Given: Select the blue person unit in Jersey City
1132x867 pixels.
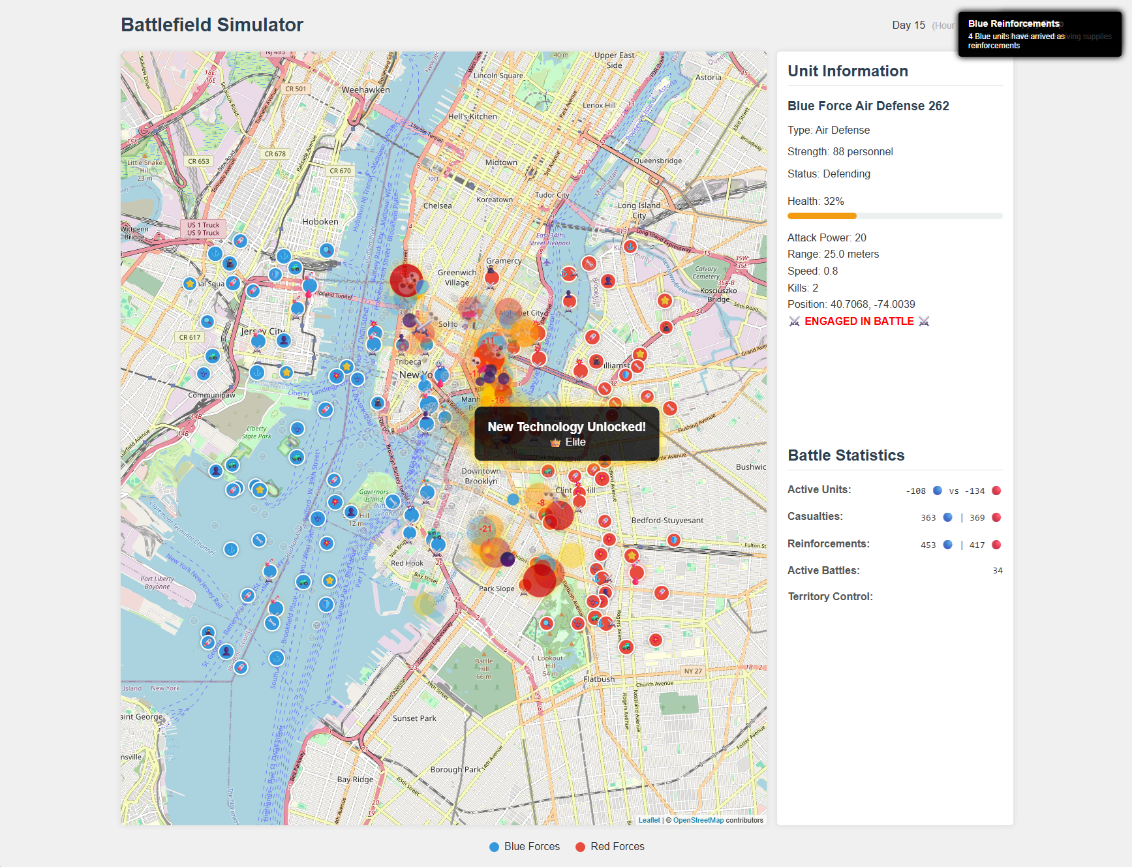Looking at the screenshot, I should click(x=283, y=340).
